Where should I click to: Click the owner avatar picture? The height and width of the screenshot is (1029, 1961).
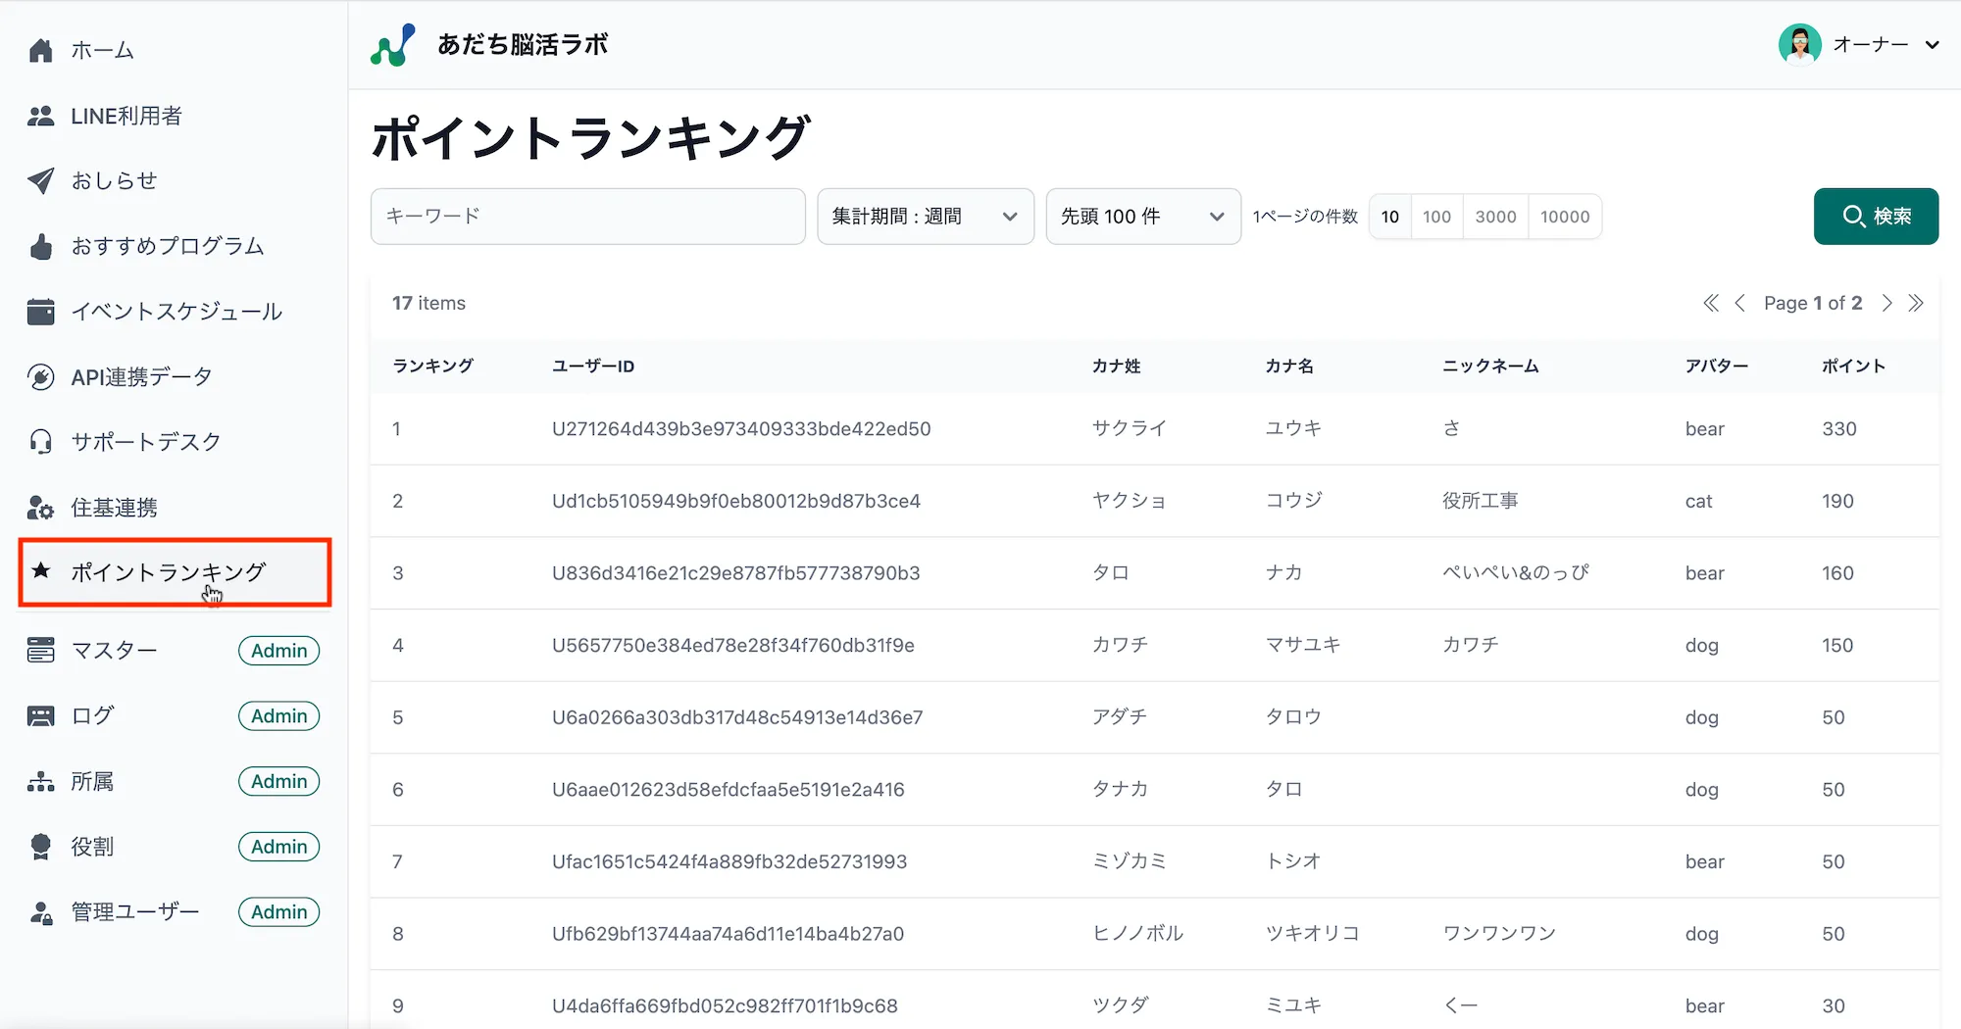coord(1800,43)
